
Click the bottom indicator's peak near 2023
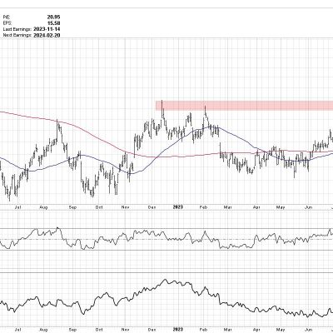click(x=165, y=281)
